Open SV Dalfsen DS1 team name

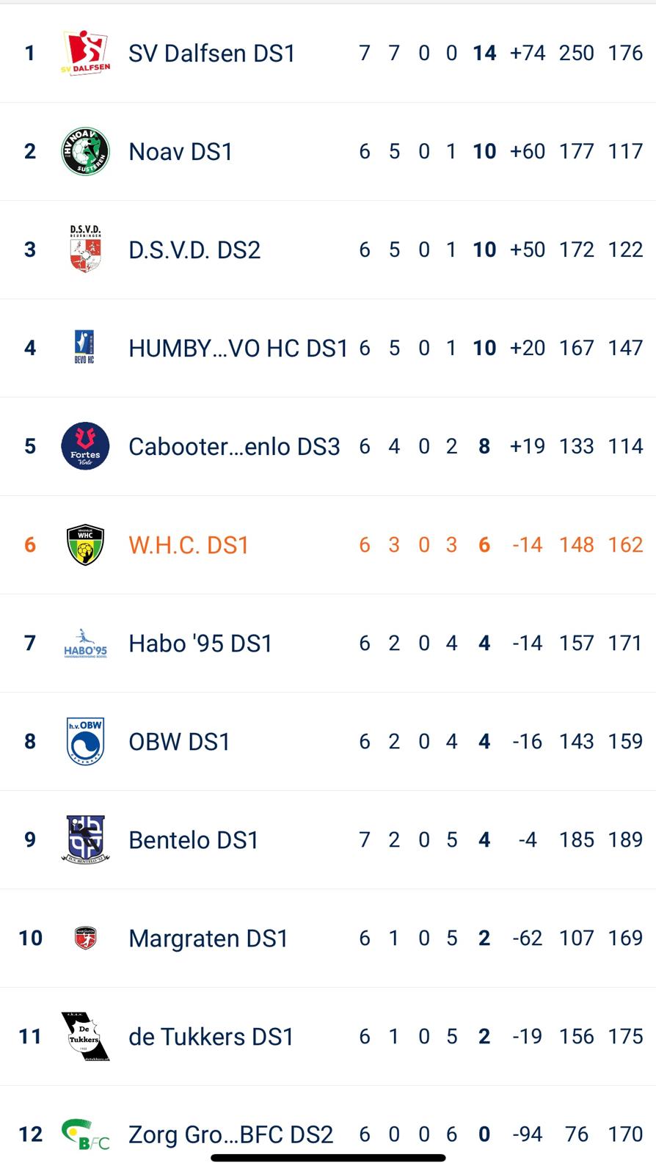coord(211,53)
